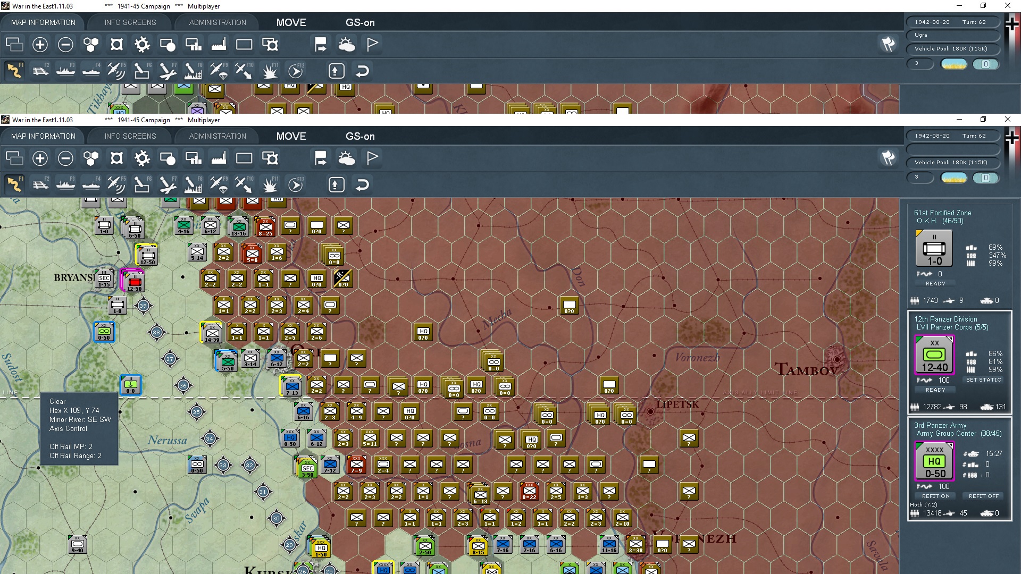The width and height of the screenshot is (1021, 574).
Task: Open Army Group Center (38/45) link
Action: point(959,433)
